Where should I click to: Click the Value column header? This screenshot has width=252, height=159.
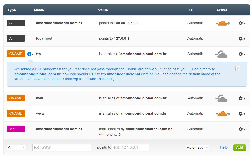pos(103,10)
